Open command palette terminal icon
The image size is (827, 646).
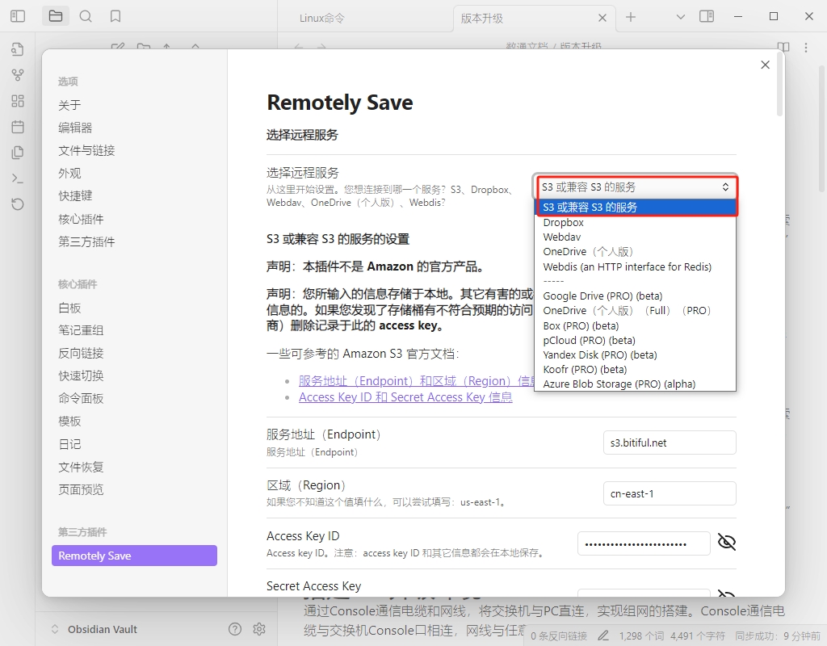[x=18, y=178]
